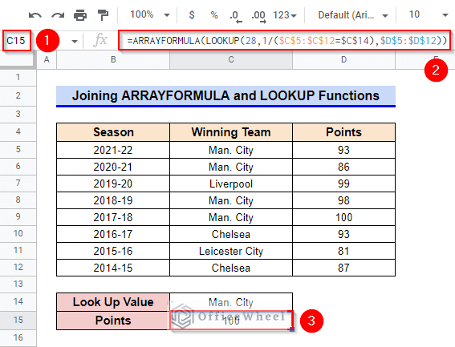Screen dimensions: 455x347
Task: Click the ARRAYFORMULA formula bar
Action: (x=284, y=40)
